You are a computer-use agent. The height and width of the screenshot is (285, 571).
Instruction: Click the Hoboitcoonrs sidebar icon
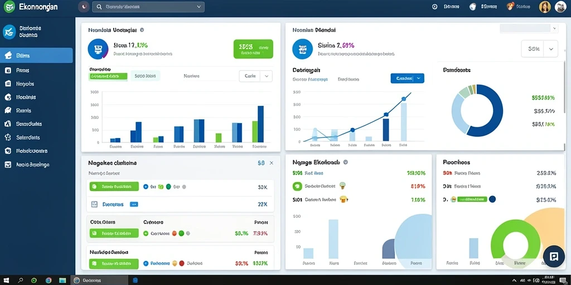click(8, 150)
